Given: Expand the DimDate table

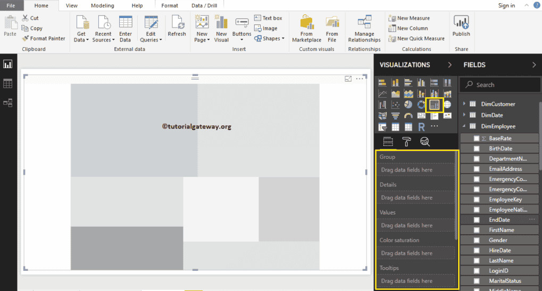Looking at the screenshot, I should coord(464,115).
